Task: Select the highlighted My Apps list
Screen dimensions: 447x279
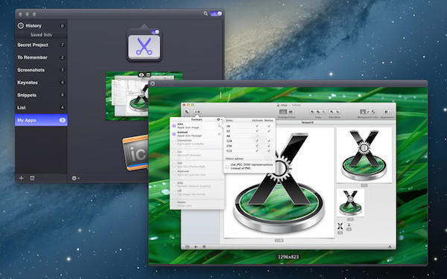Action: pos(41,120)
